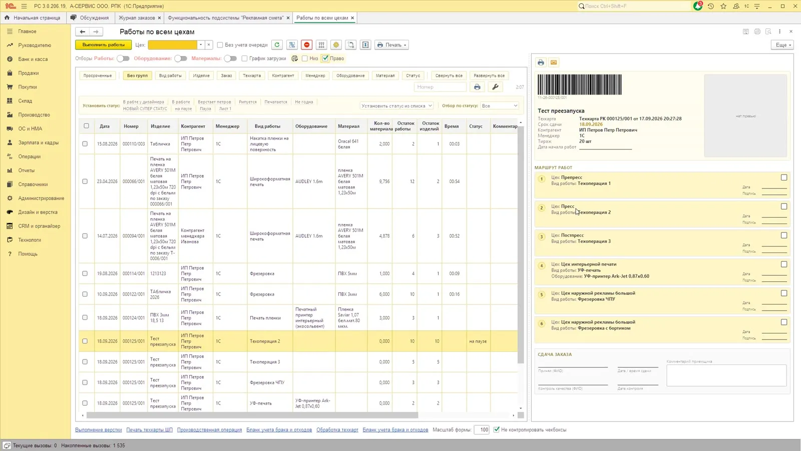Open the Продажи section in sidebar
This screenshot has height=451, width=801.
click(x=29, y=73)
